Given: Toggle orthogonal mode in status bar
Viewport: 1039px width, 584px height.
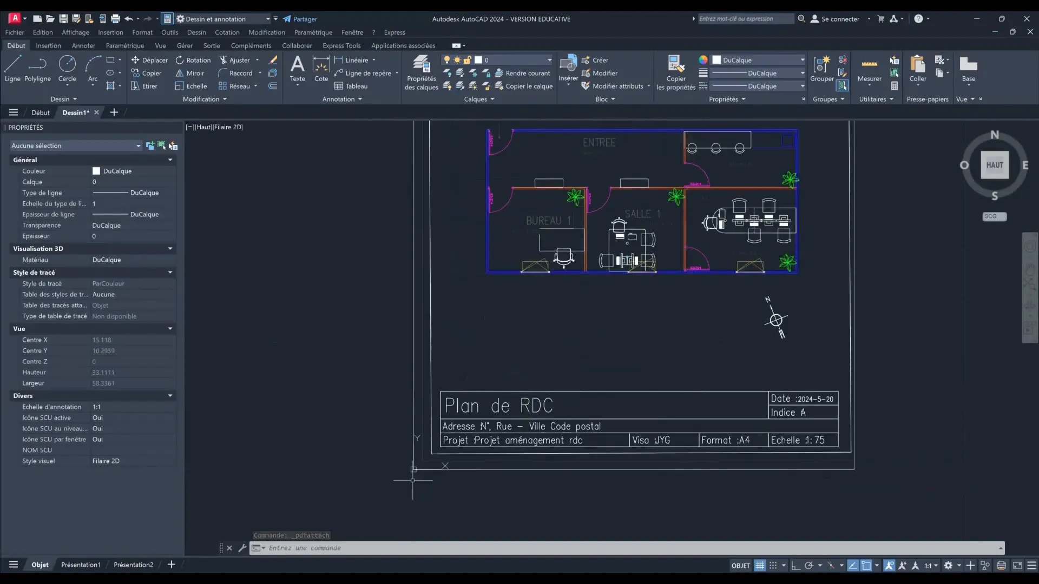Looking at the screenshot, I should pos(795,566).
